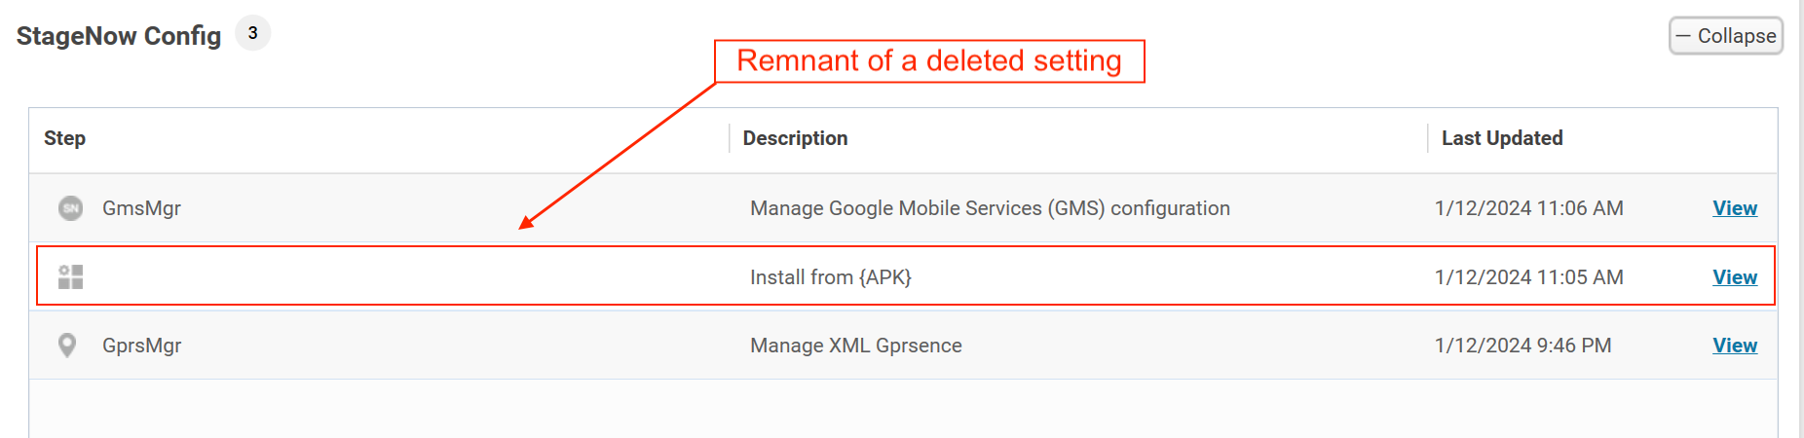Viewport: 1804px width, 438px height.
Task: Click the config count badge showing 3
Action: 253,33
